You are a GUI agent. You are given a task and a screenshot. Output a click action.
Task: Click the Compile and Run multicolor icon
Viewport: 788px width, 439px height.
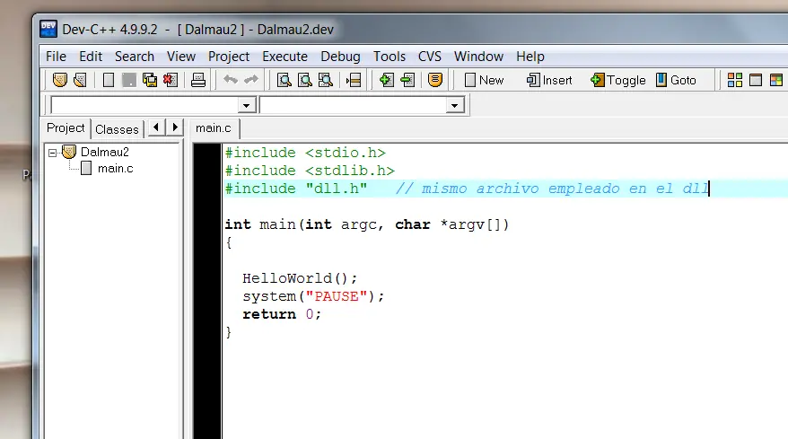[776, 80]
